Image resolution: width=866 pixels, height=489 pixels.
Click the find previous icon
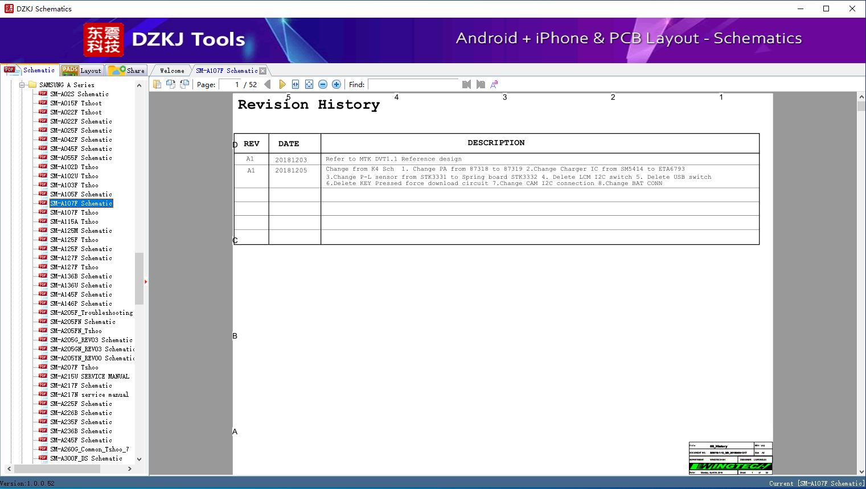pos(467,84)
